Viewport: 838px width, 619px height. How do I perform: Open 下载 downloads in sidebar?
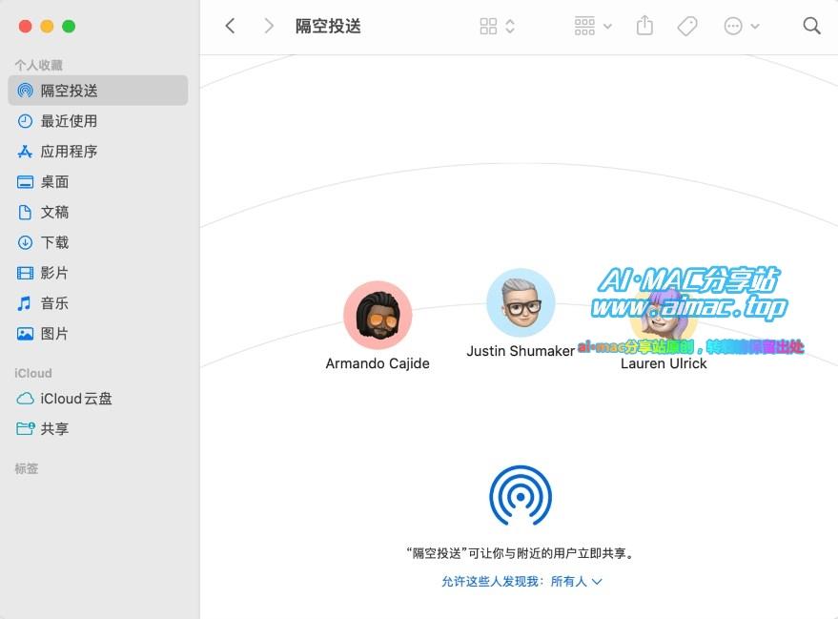point(98,242)
